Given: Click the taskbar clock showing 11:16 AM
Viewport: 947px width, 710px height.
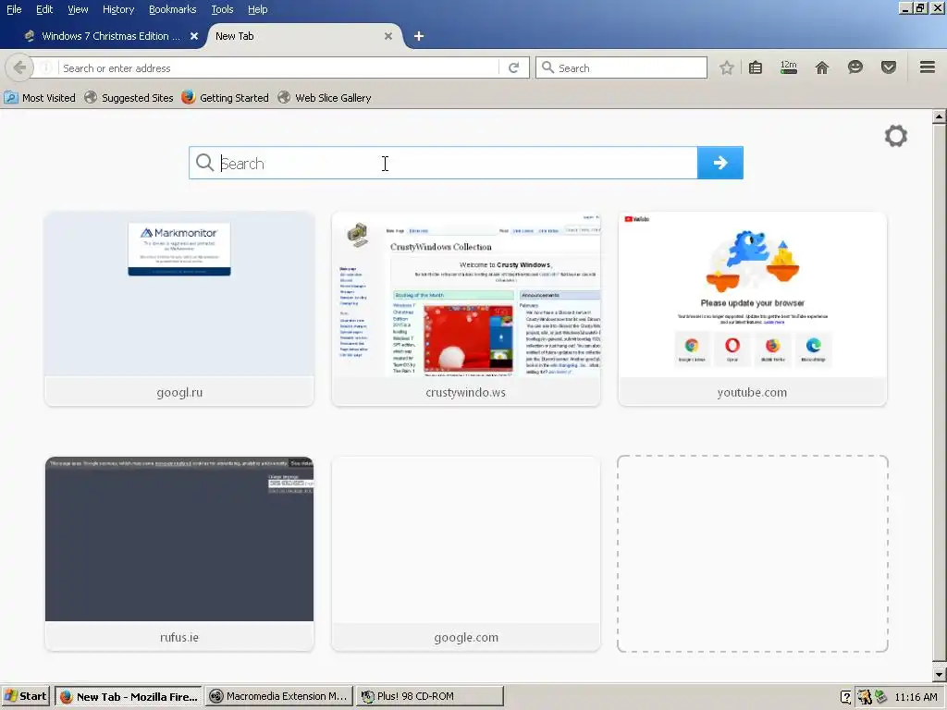Looking at the screenshot, I should click(916, 697).
